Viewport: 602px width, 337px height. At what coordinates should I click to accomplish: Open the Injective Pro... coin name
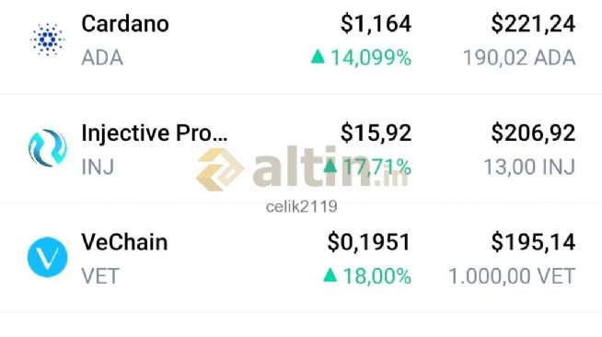click(x=155, y=134)
